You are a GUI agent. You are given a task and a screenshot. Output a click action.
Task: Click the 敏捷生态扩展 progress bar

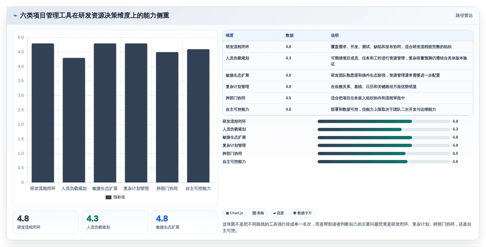click(384, 138)
